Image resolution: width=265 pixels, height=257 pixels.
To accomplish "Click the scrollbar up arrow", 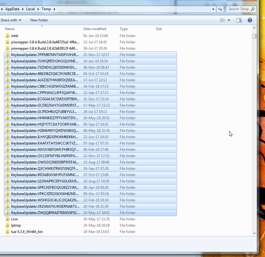I will pyautogui.click(x=254, y=28).
